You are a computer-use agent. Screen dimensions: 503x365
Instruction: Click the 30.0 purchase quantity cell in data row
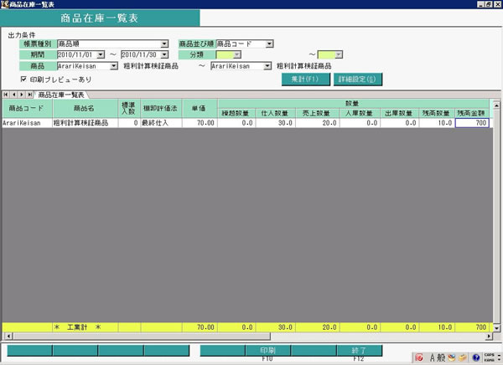(275, 123)
